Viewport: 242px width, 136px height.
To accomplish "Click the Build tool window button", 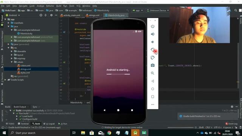I will (x=36, y=124).
